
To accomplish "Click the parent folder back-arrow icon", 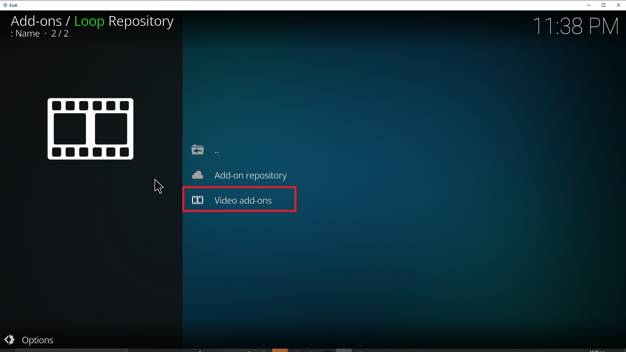I will point(198,150).
